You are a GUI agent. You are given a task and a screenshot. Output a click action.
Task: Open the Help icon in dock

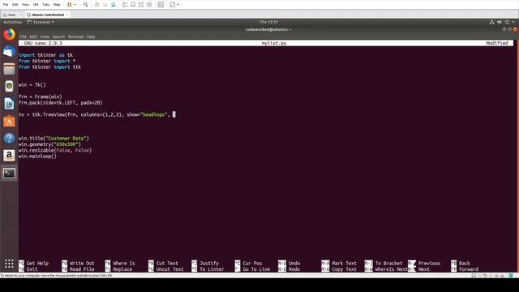click(x=9, y=138)
